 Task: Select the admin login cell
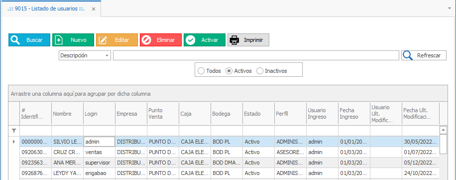pos(99,142)
